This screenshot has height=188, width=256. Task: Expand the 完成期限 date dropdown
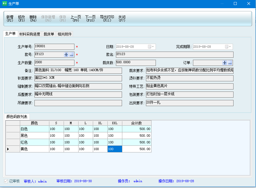(230, 47)
